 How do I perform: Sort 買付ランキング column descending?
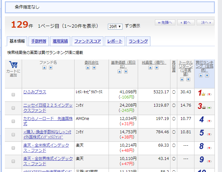207,75
